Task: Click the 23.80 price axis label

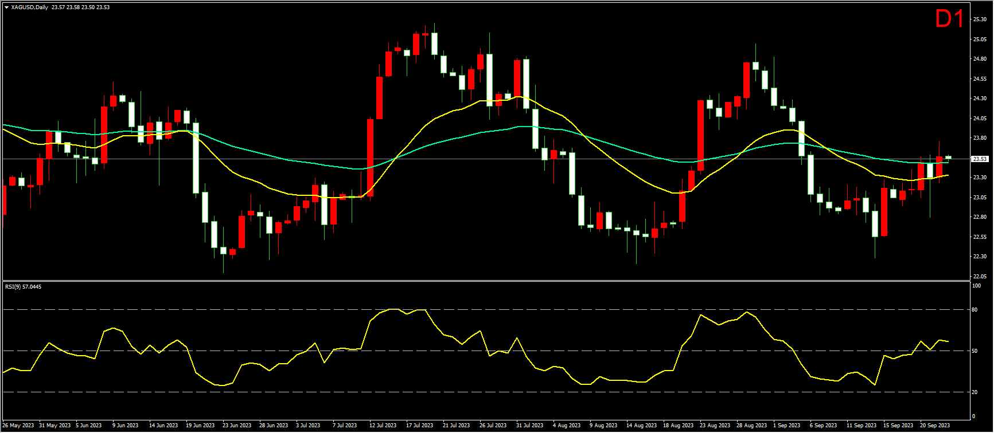Action: click(x=980, y=138)
